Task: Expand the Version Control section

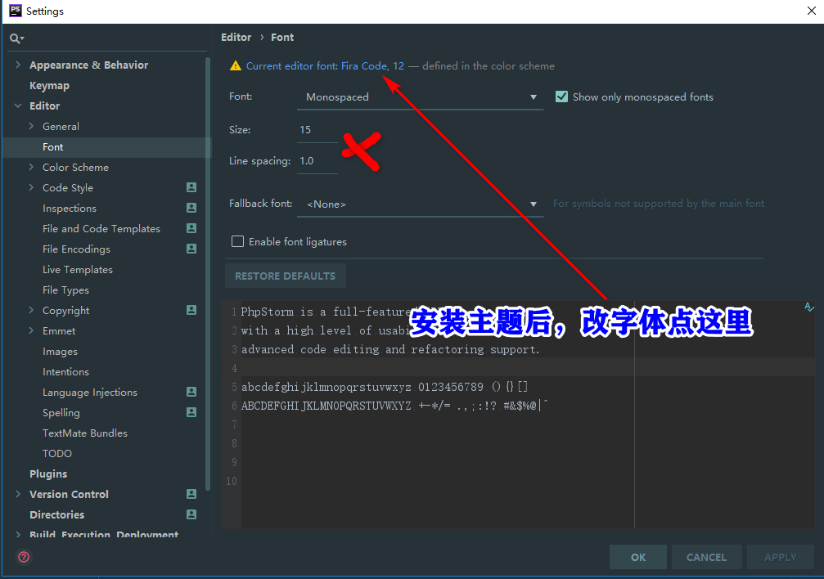Action: pyautogui.click(x=18, y=495)
